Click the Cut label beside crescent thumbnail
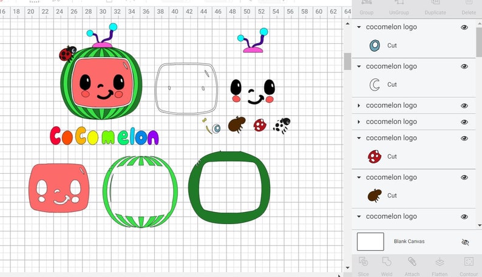The height and width of the screenshot is (277, 482). [x=392, y=84]
